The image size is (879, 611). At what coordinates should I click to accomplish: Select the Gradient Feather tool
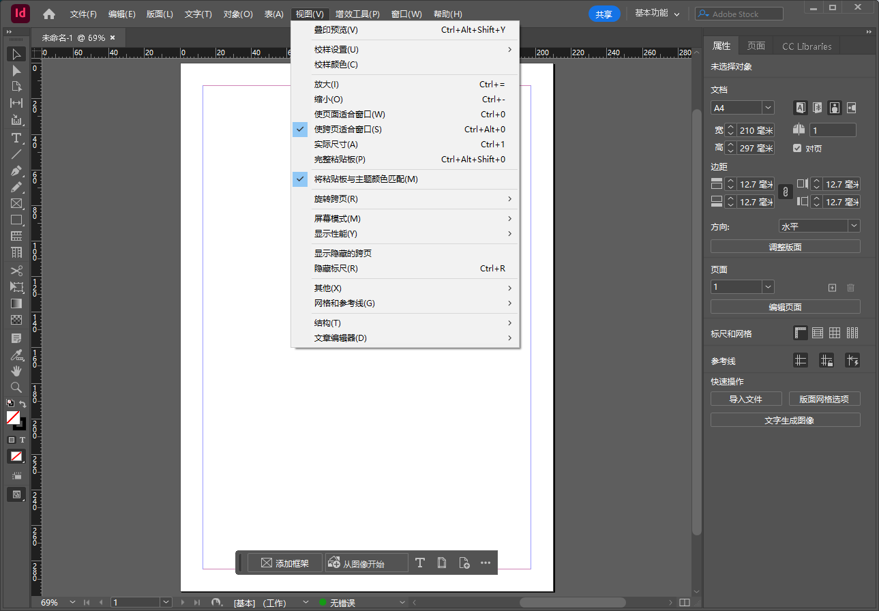[x=16, y=320]
